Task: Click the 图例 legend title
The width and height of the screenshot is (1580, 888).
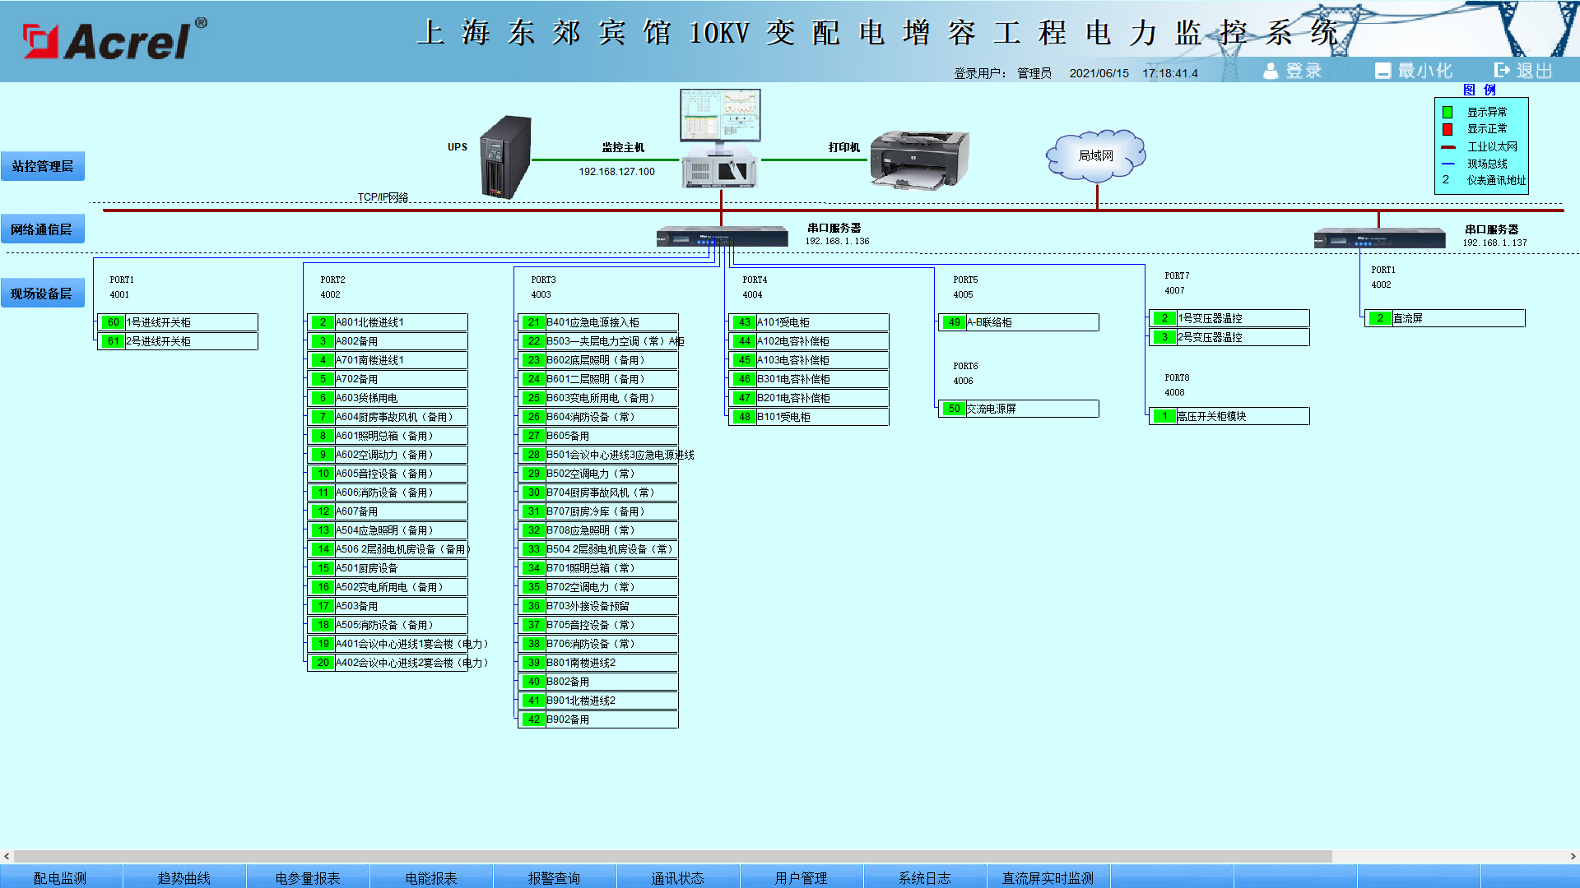Action: click(x=1480, y=90)
